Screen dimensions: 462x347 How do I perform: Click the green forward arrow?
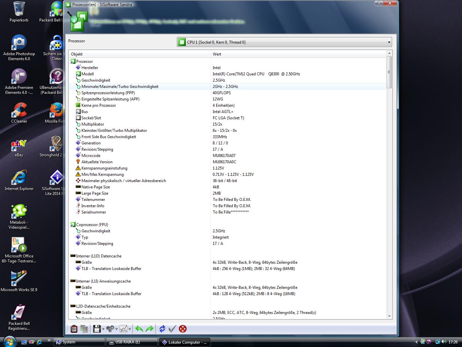click(149, 329)
